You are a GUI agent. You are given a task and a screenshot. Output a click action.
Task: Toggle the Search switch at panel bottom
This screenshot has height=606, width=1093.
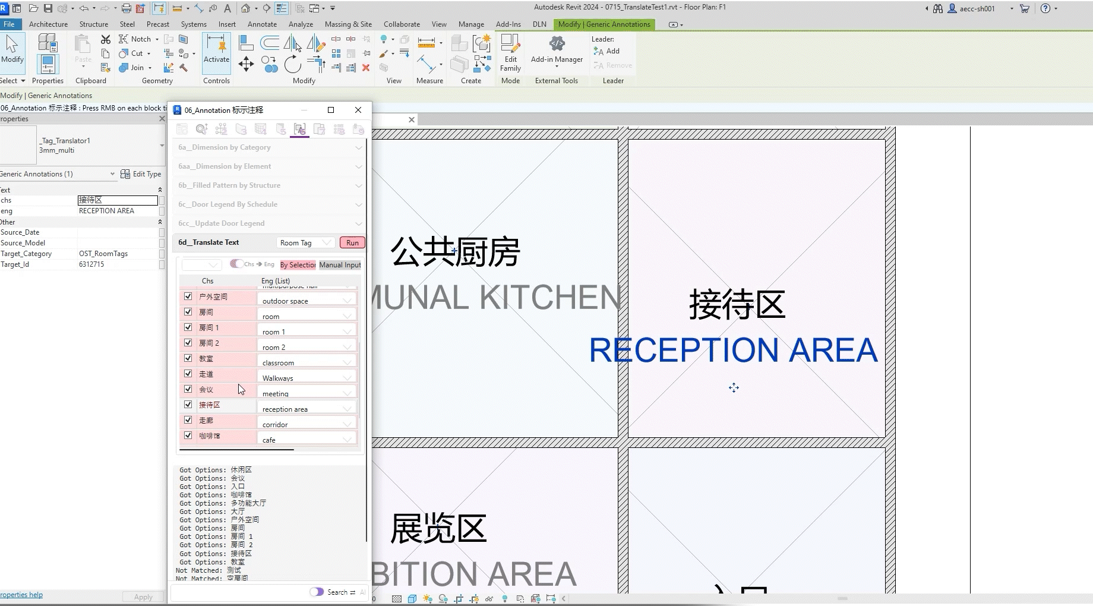(317, 592)
